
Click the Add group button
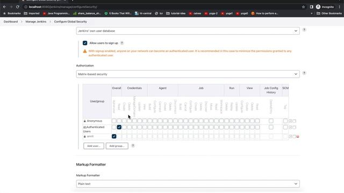117,146
